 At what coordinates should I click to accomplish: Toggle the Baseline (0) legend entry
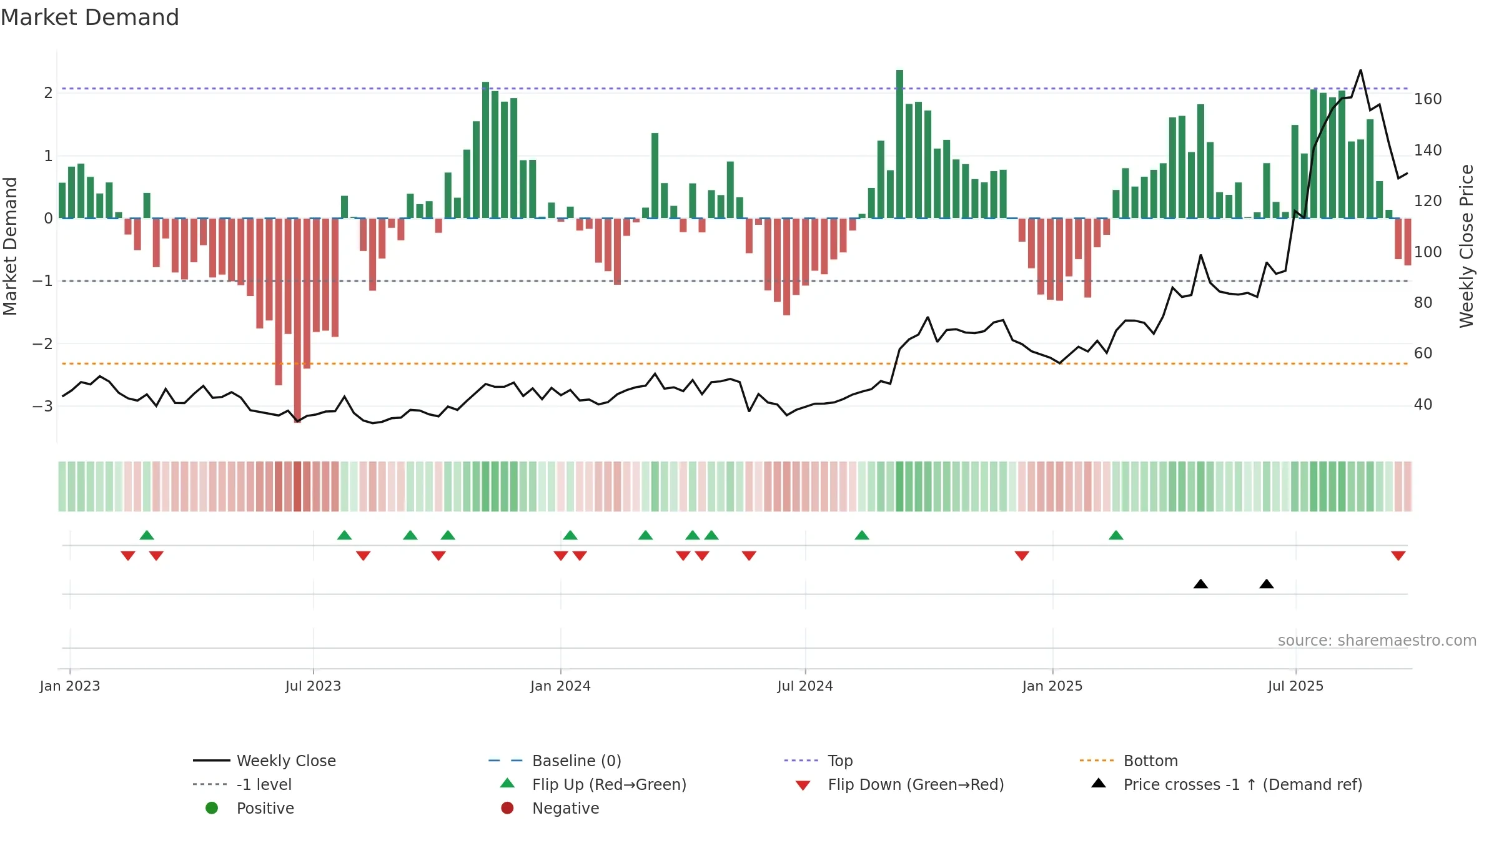coord(555,761)
